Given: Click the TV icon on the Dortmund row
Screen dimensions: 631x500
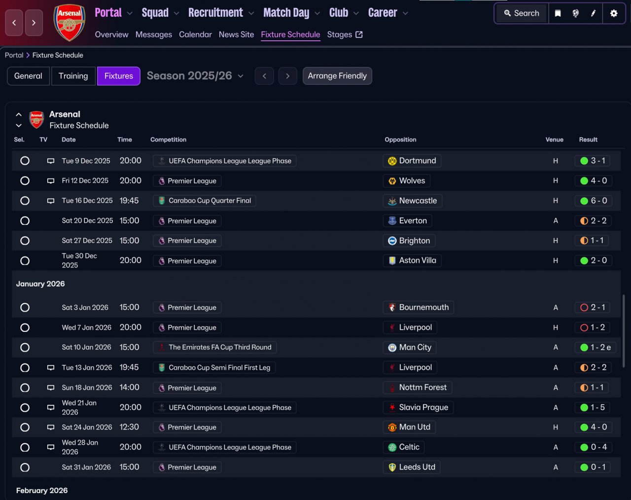Looking at the screenshot, I should coord(50,161).
